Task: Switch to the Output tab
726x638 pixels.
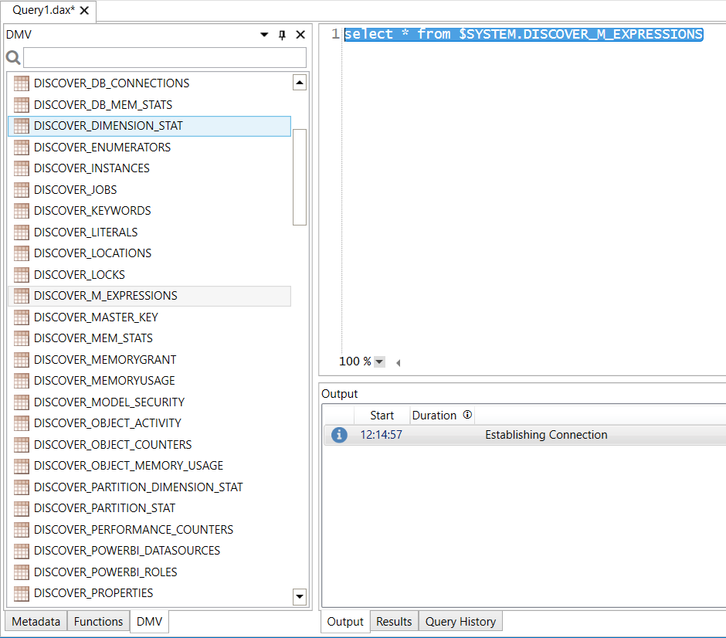Action: pyautogui.click(x=345, y=621)
